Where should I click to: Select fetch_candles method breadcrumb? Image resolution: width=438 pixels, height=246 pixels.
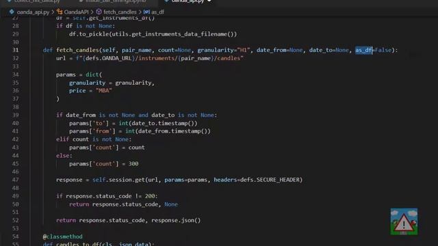click(x=120, y=12)
